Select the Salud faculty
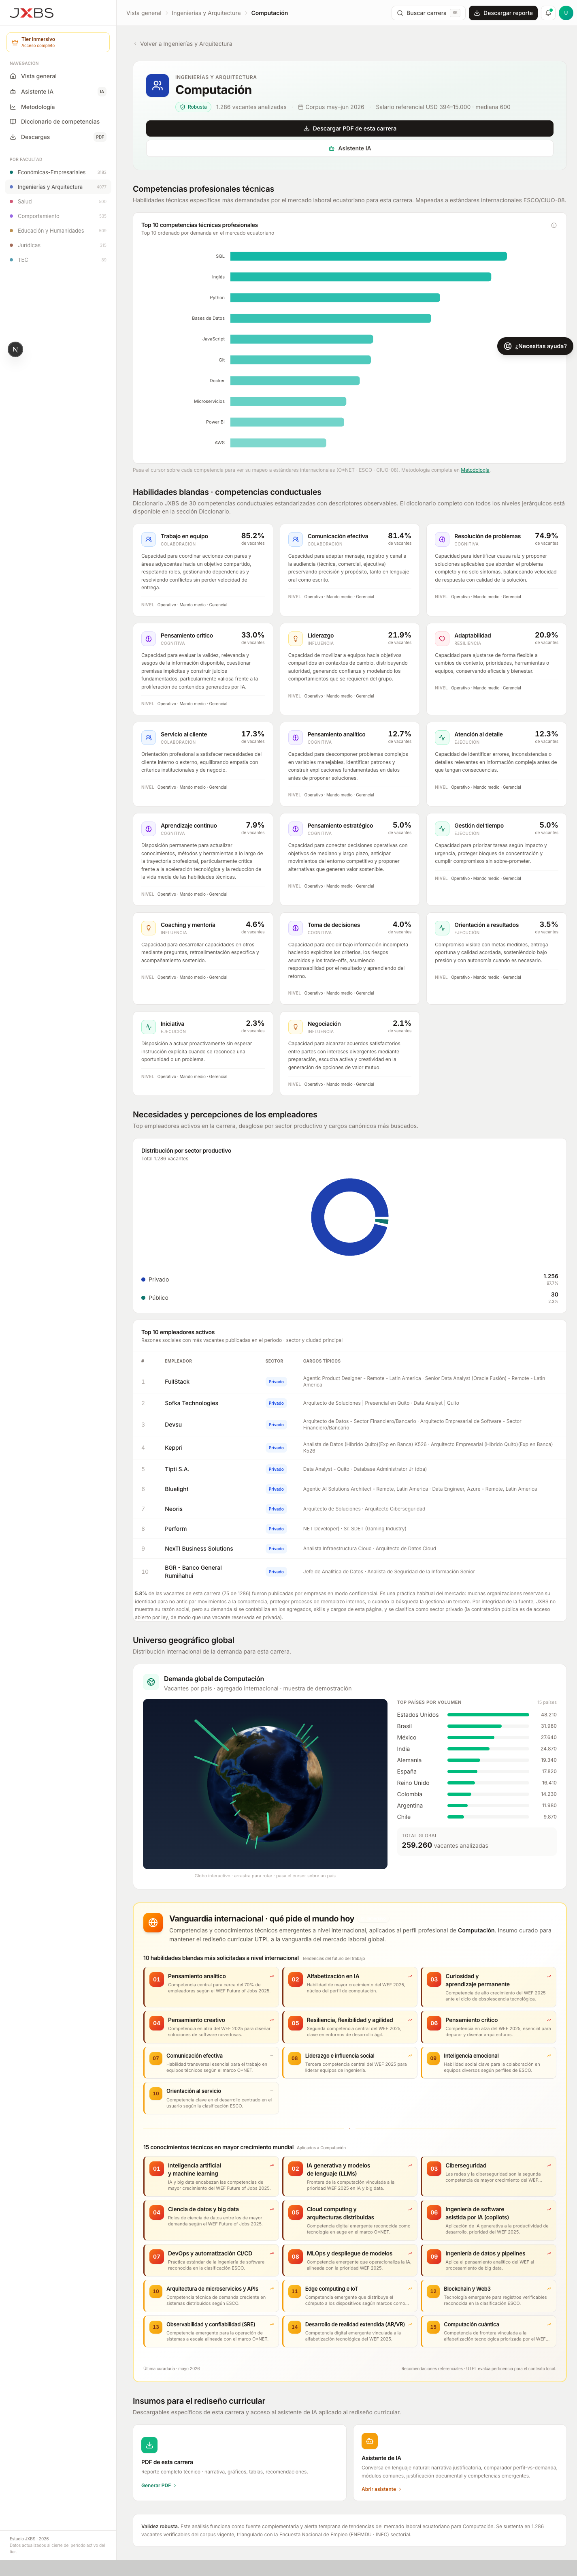The image size is (577, 2576). [58, 201]
